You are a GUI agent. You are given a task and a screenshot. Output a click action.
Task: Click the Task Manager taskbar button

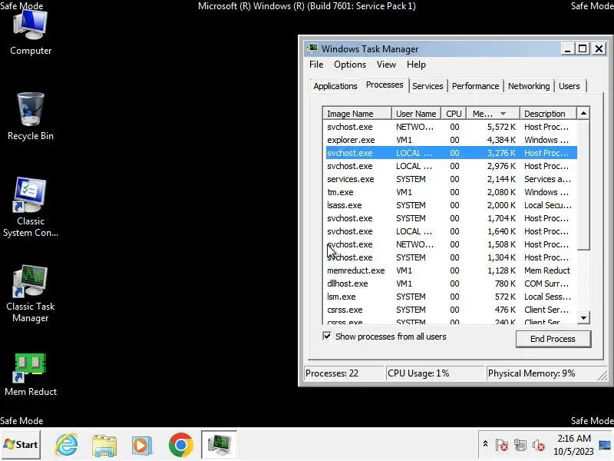point(219,445)
